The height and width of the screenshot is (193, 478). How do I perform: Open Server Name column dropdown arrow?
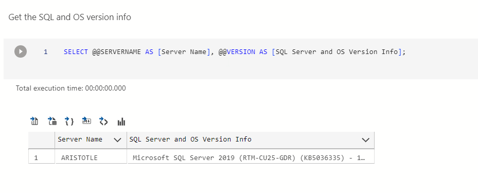coord(117,140)
